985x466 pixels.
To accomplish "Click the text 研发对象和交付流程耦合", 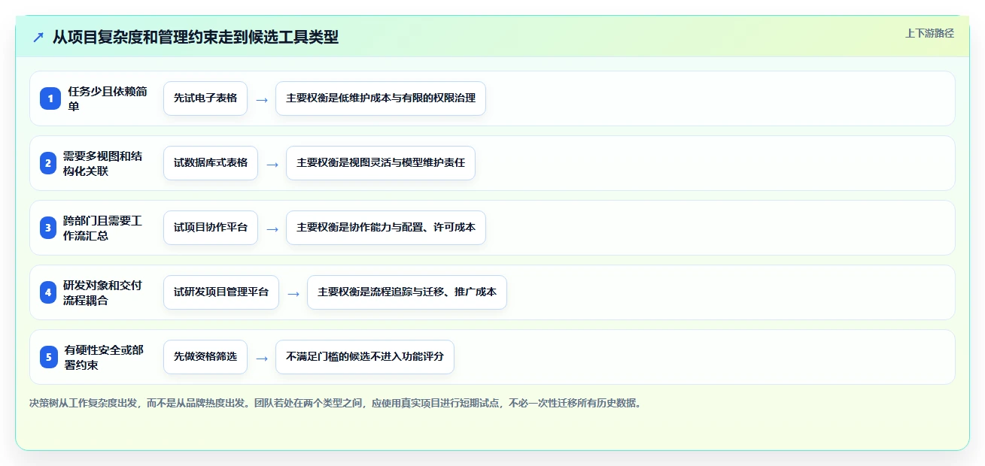I will pyautogui.click(x=102, y=292).
